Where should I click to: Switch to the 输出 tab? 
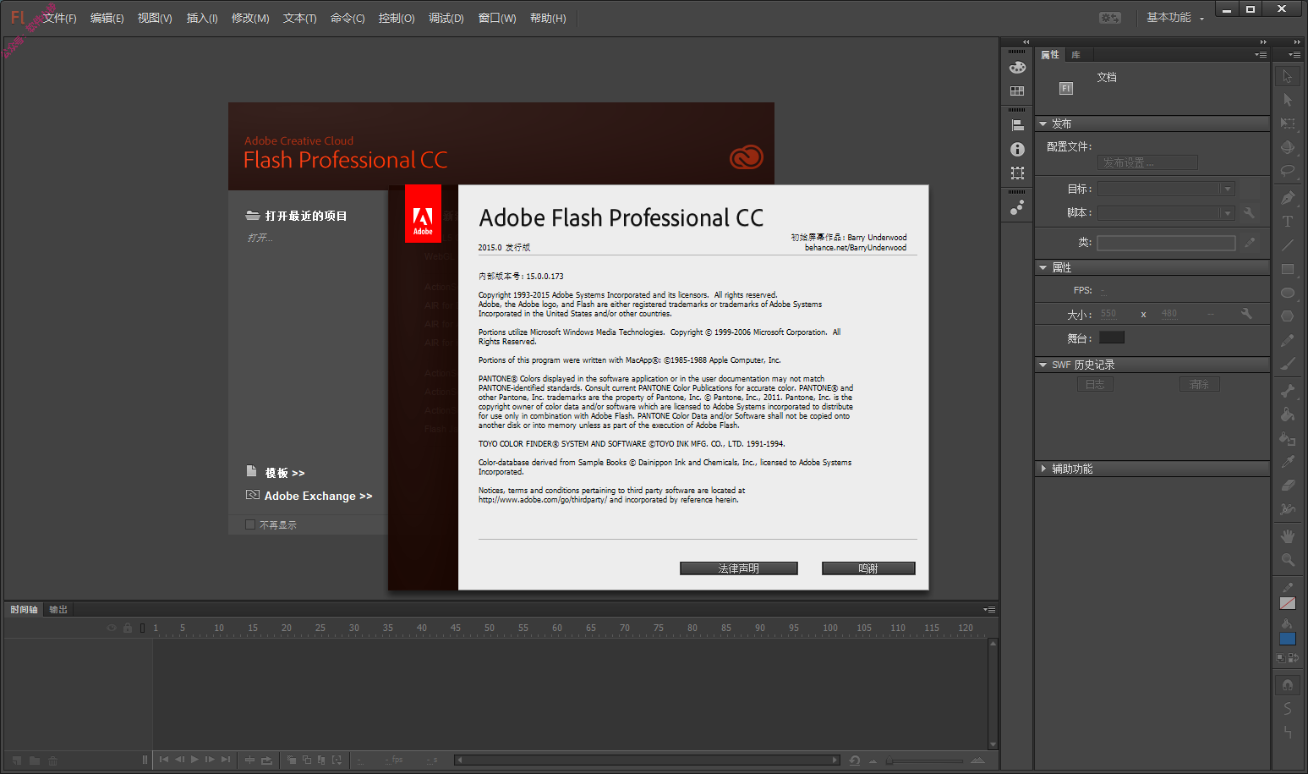tap(58, 609)
